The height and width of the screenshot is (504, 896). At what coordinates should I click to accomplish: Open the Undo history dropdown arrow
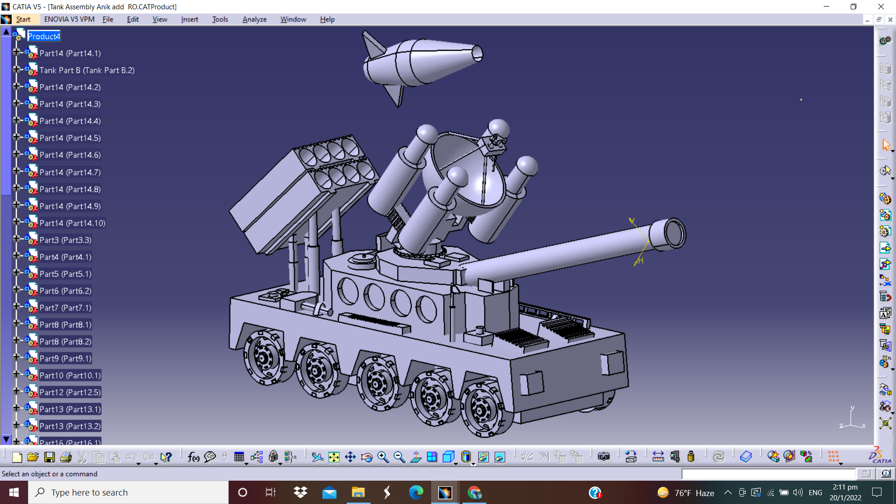pyautogui.click(x=139, y=464)
